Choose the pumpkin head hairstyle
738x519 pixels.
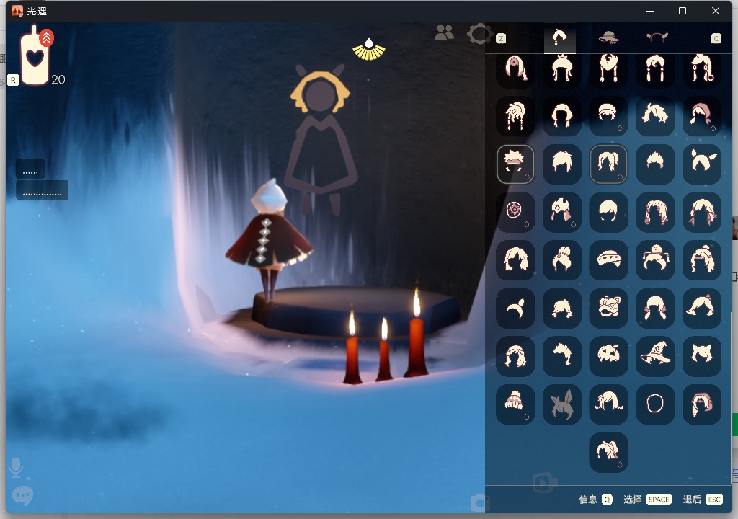(608, 355)
